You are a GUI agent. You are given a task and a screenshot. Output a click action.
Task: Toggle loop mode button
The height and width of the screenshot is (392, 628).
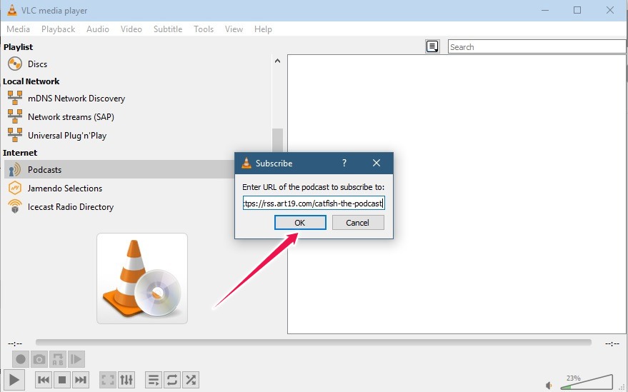pos(171,380)
